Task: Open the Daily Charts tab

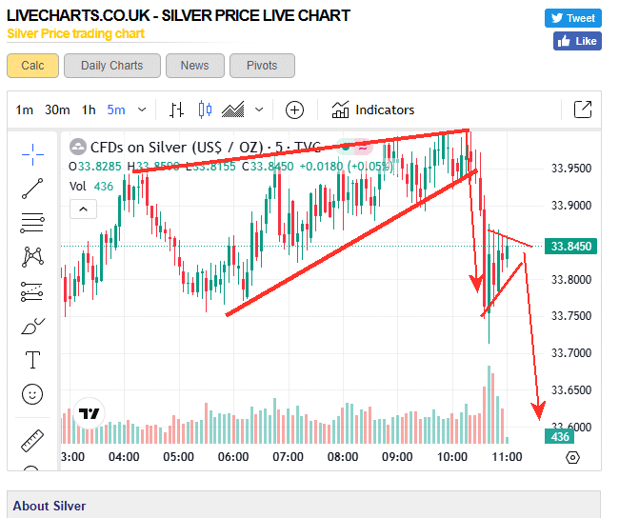Action: 111,66
